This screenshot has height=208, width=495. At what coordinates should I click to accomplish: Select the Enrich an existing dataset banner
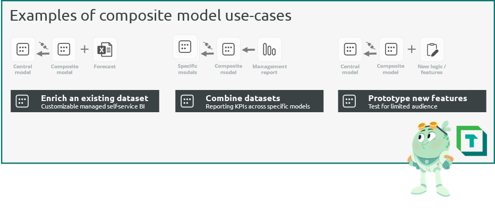85,101
